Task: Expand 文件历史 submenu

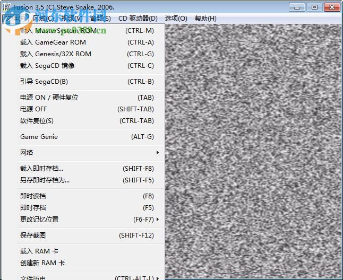Action: click(x=91, y=277)
